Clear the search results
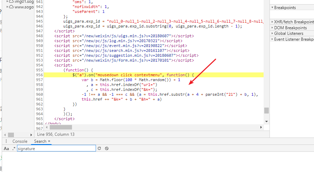Viewport: 314px width, 172px height. [107, 148]
